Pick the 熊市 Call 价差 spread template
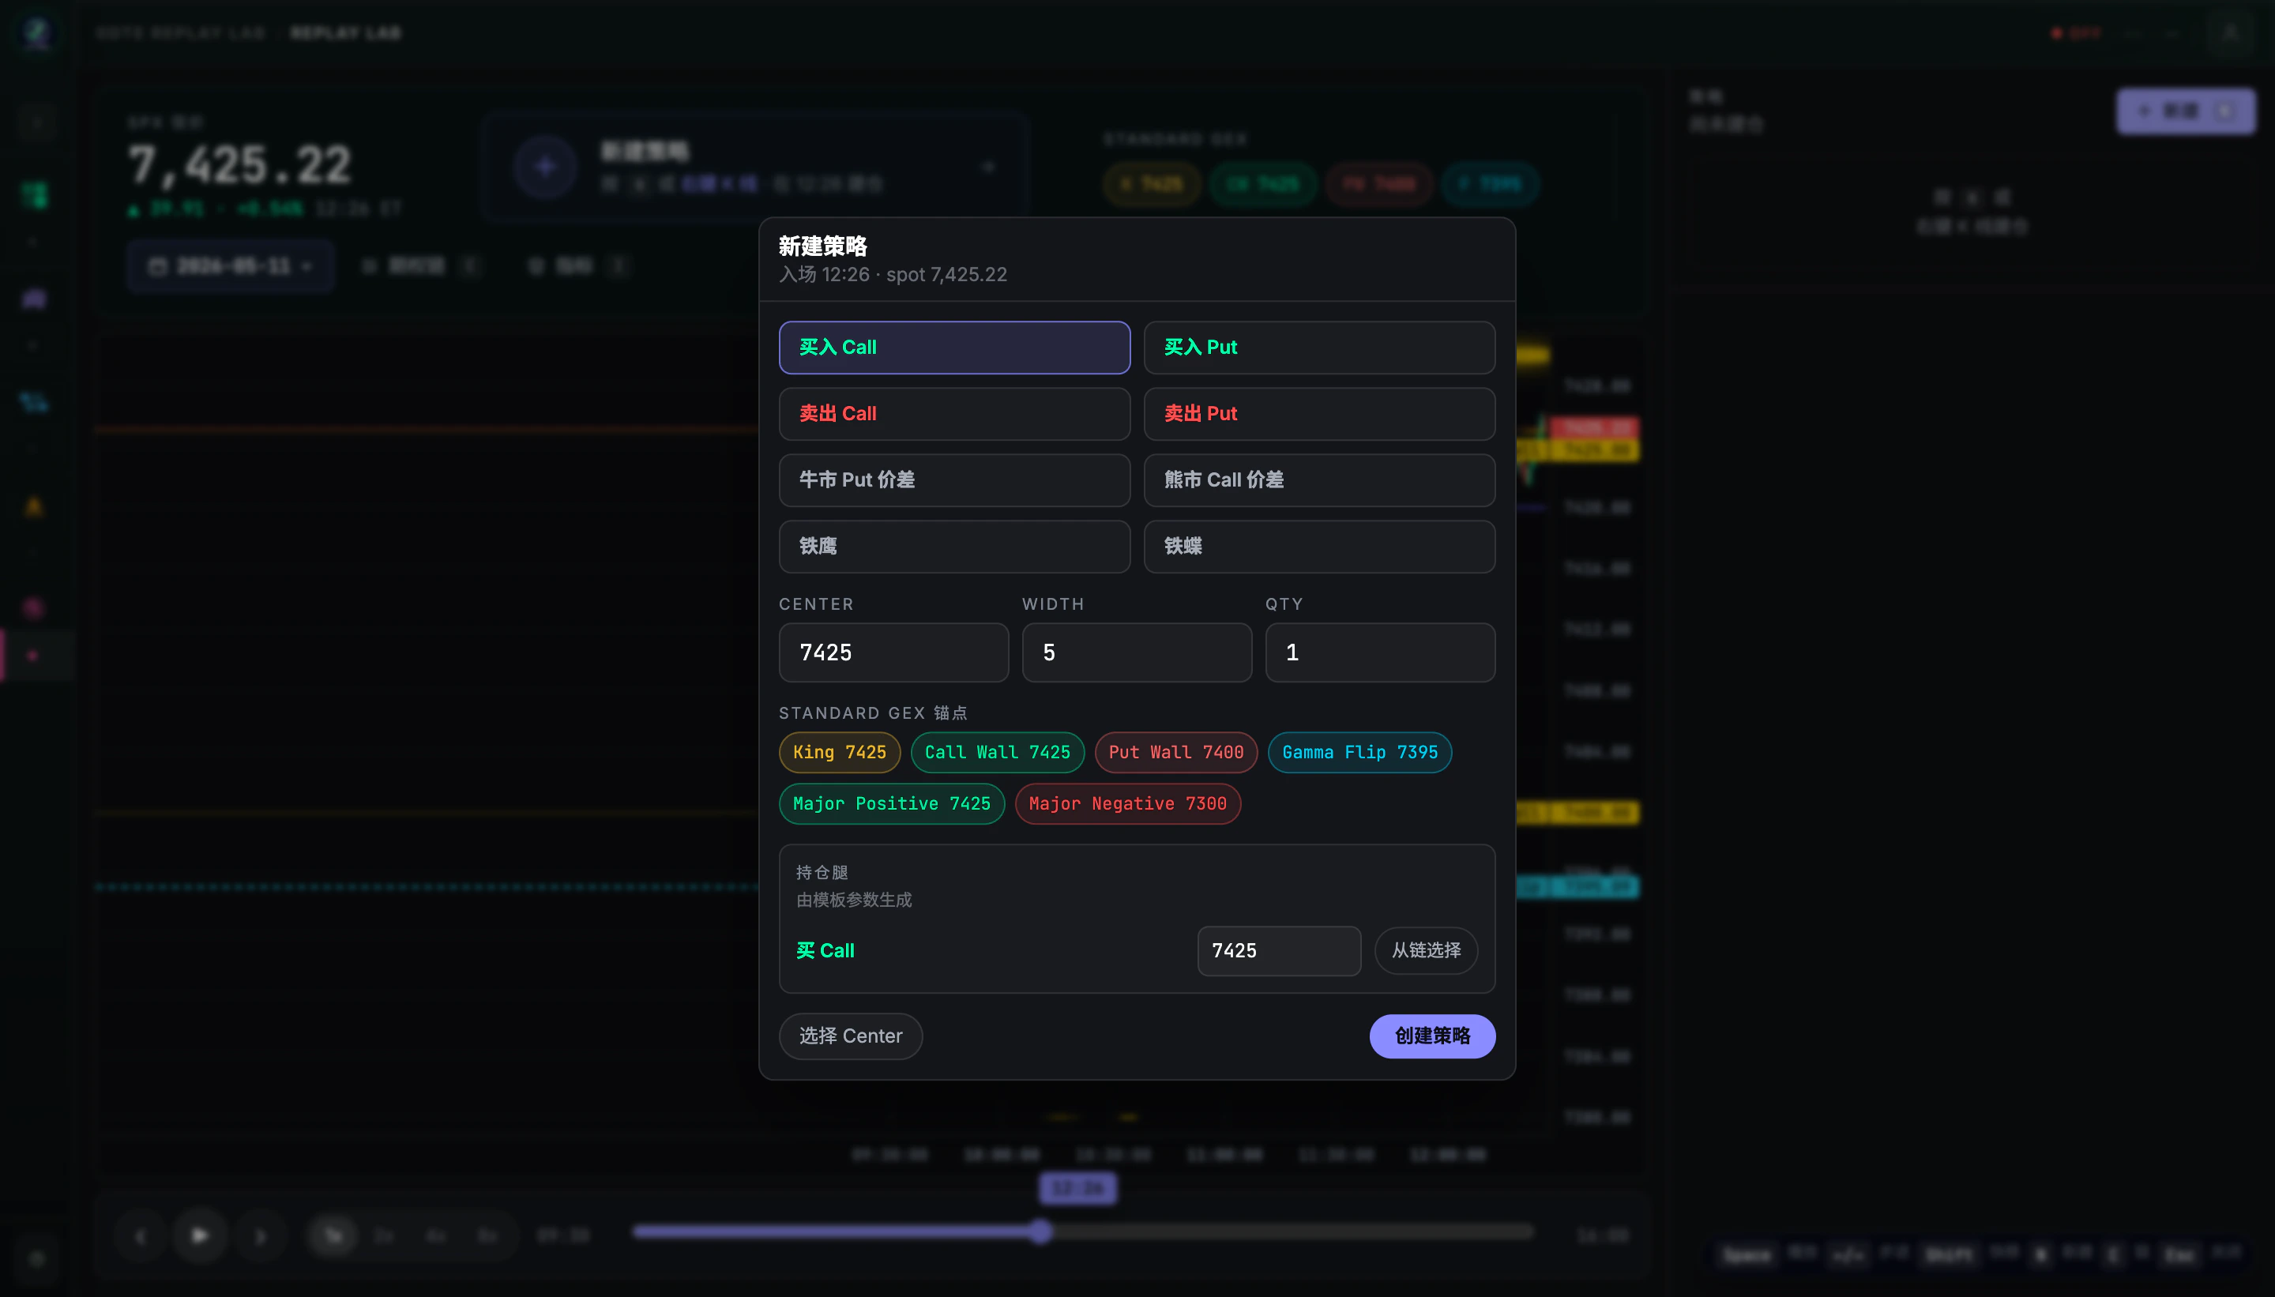The width and height of the screenshot is (2275, 1297). (x=1319, y=480)
